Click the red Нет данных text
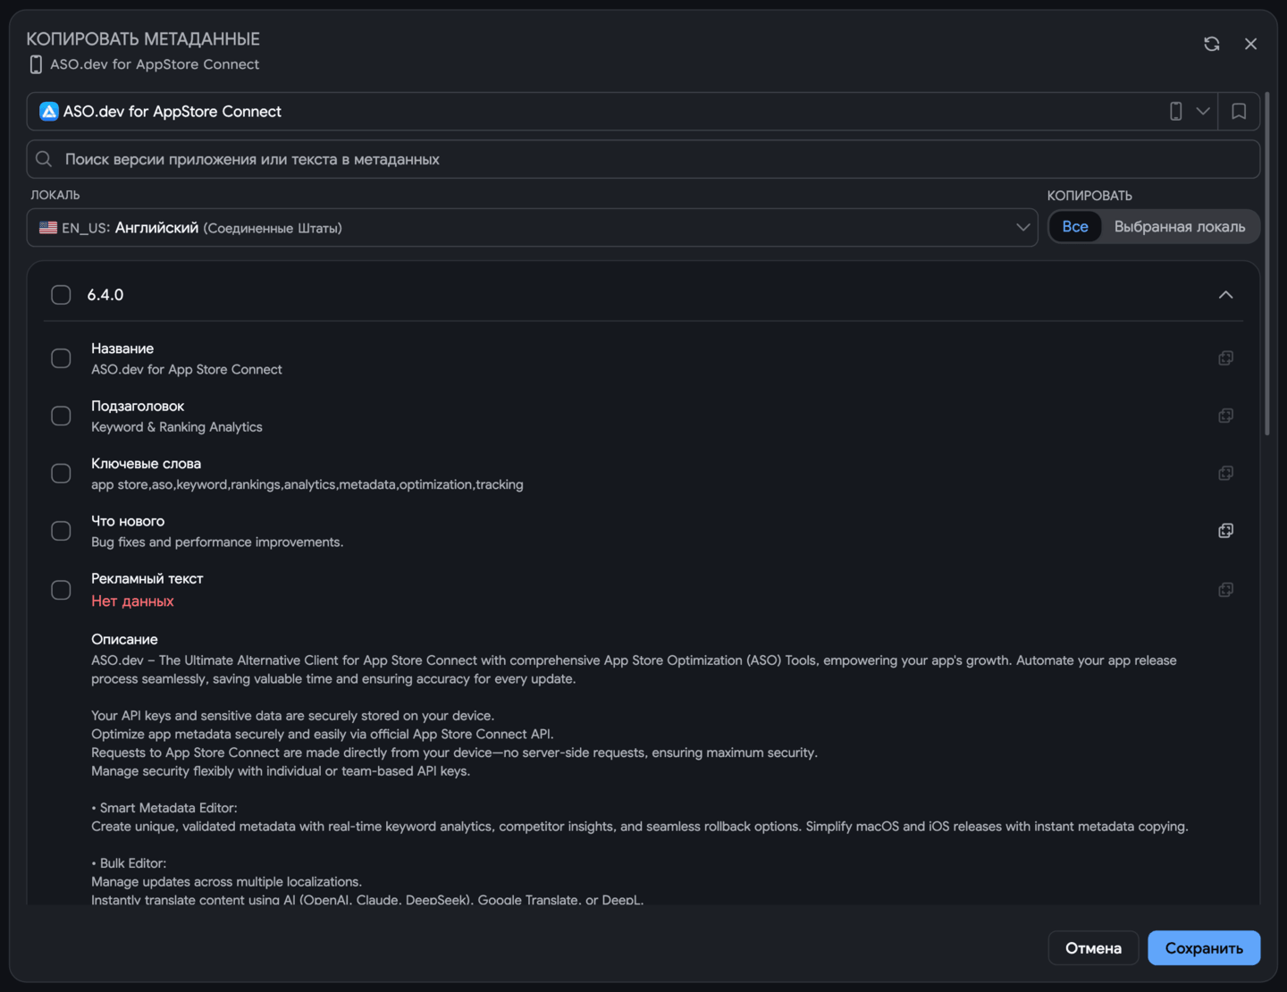The width and height of the screenshot is (1287, 992). coord(132,601)
